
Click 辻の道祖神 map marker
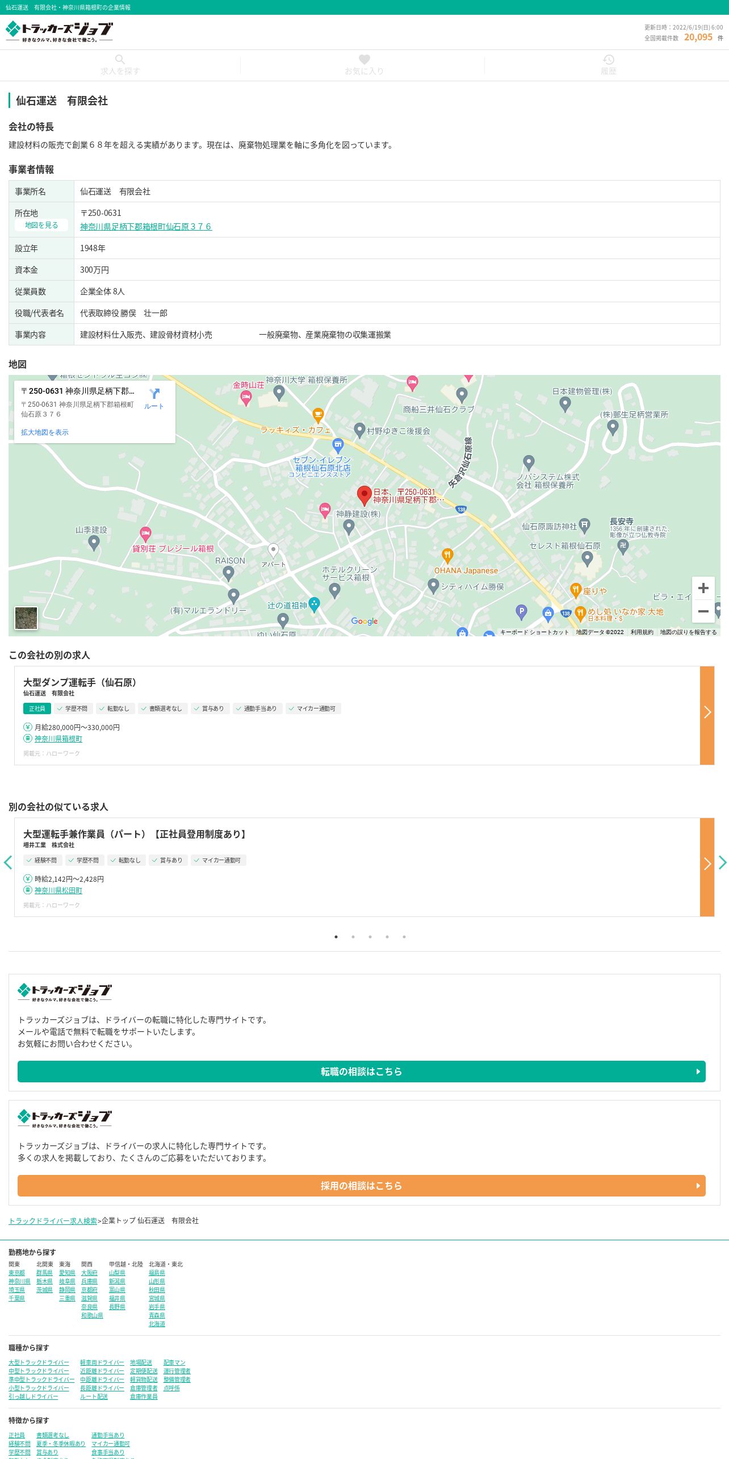(314, 605)
